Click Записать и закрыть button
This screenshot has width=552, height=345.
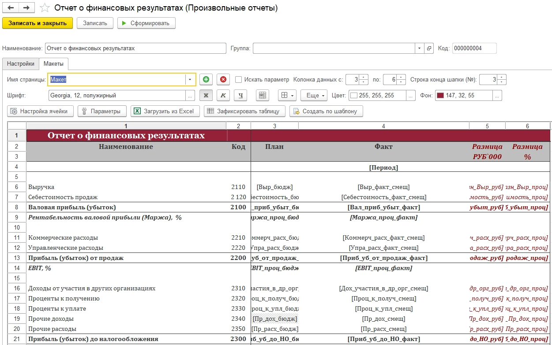pyautogui.click(x=38, y=23)
